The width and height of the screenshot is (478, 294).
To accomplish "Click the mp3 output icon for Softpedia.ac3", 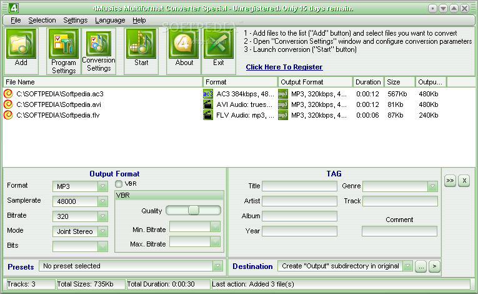I will pyautogui.click(x=283, y=94).
